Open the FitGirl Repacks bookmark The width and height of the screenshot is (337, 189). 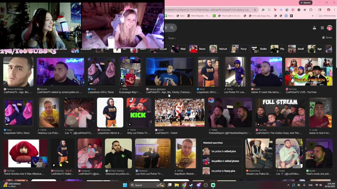click(x=199, y=16)
